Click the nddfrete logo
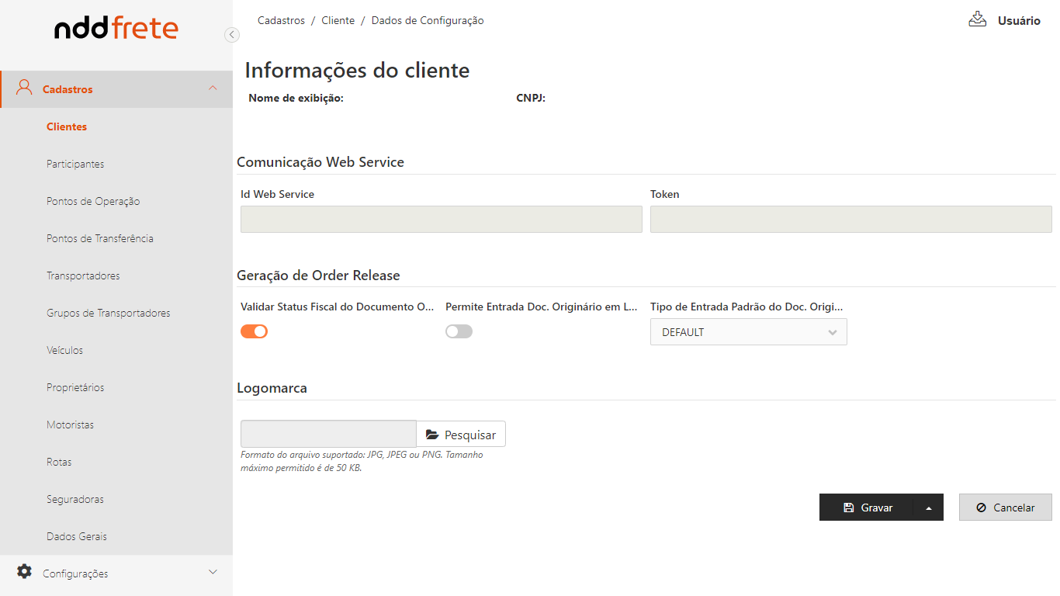 (x=116, y=29)
